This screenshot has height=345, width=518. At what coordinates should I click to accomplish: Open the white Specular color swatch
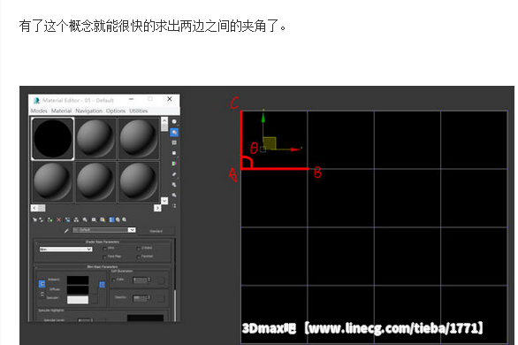click(x=78, y=300)
